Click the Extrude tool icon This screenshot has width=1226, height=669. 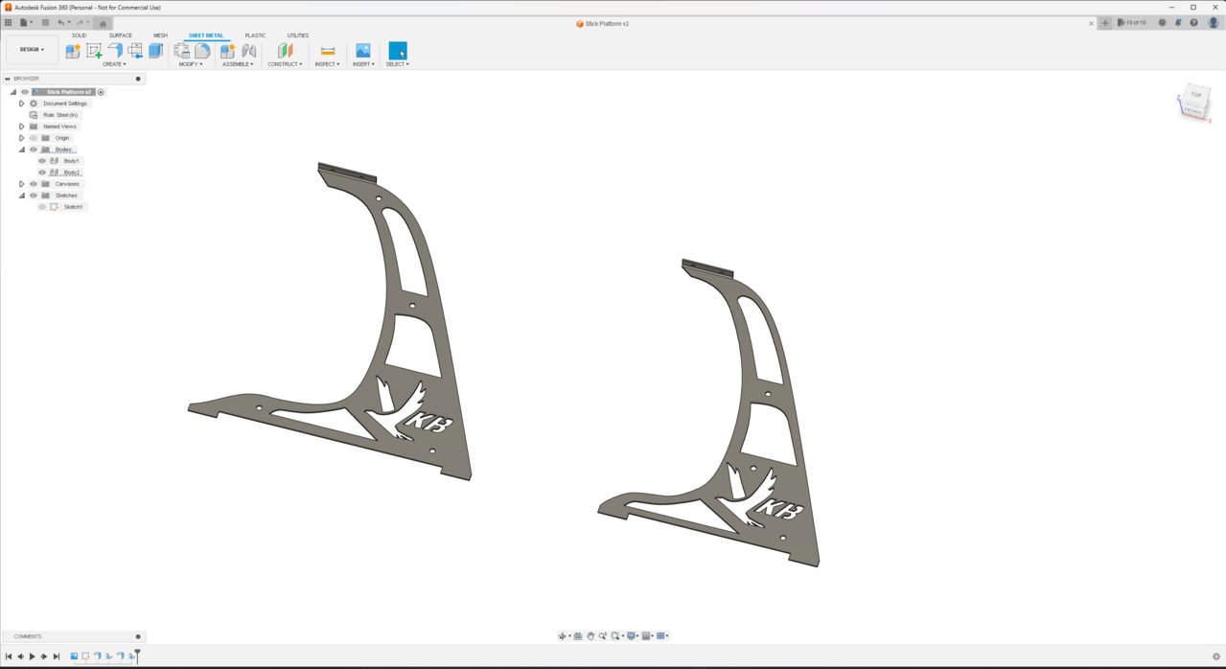pyautogui.click(x=156, y=51)
